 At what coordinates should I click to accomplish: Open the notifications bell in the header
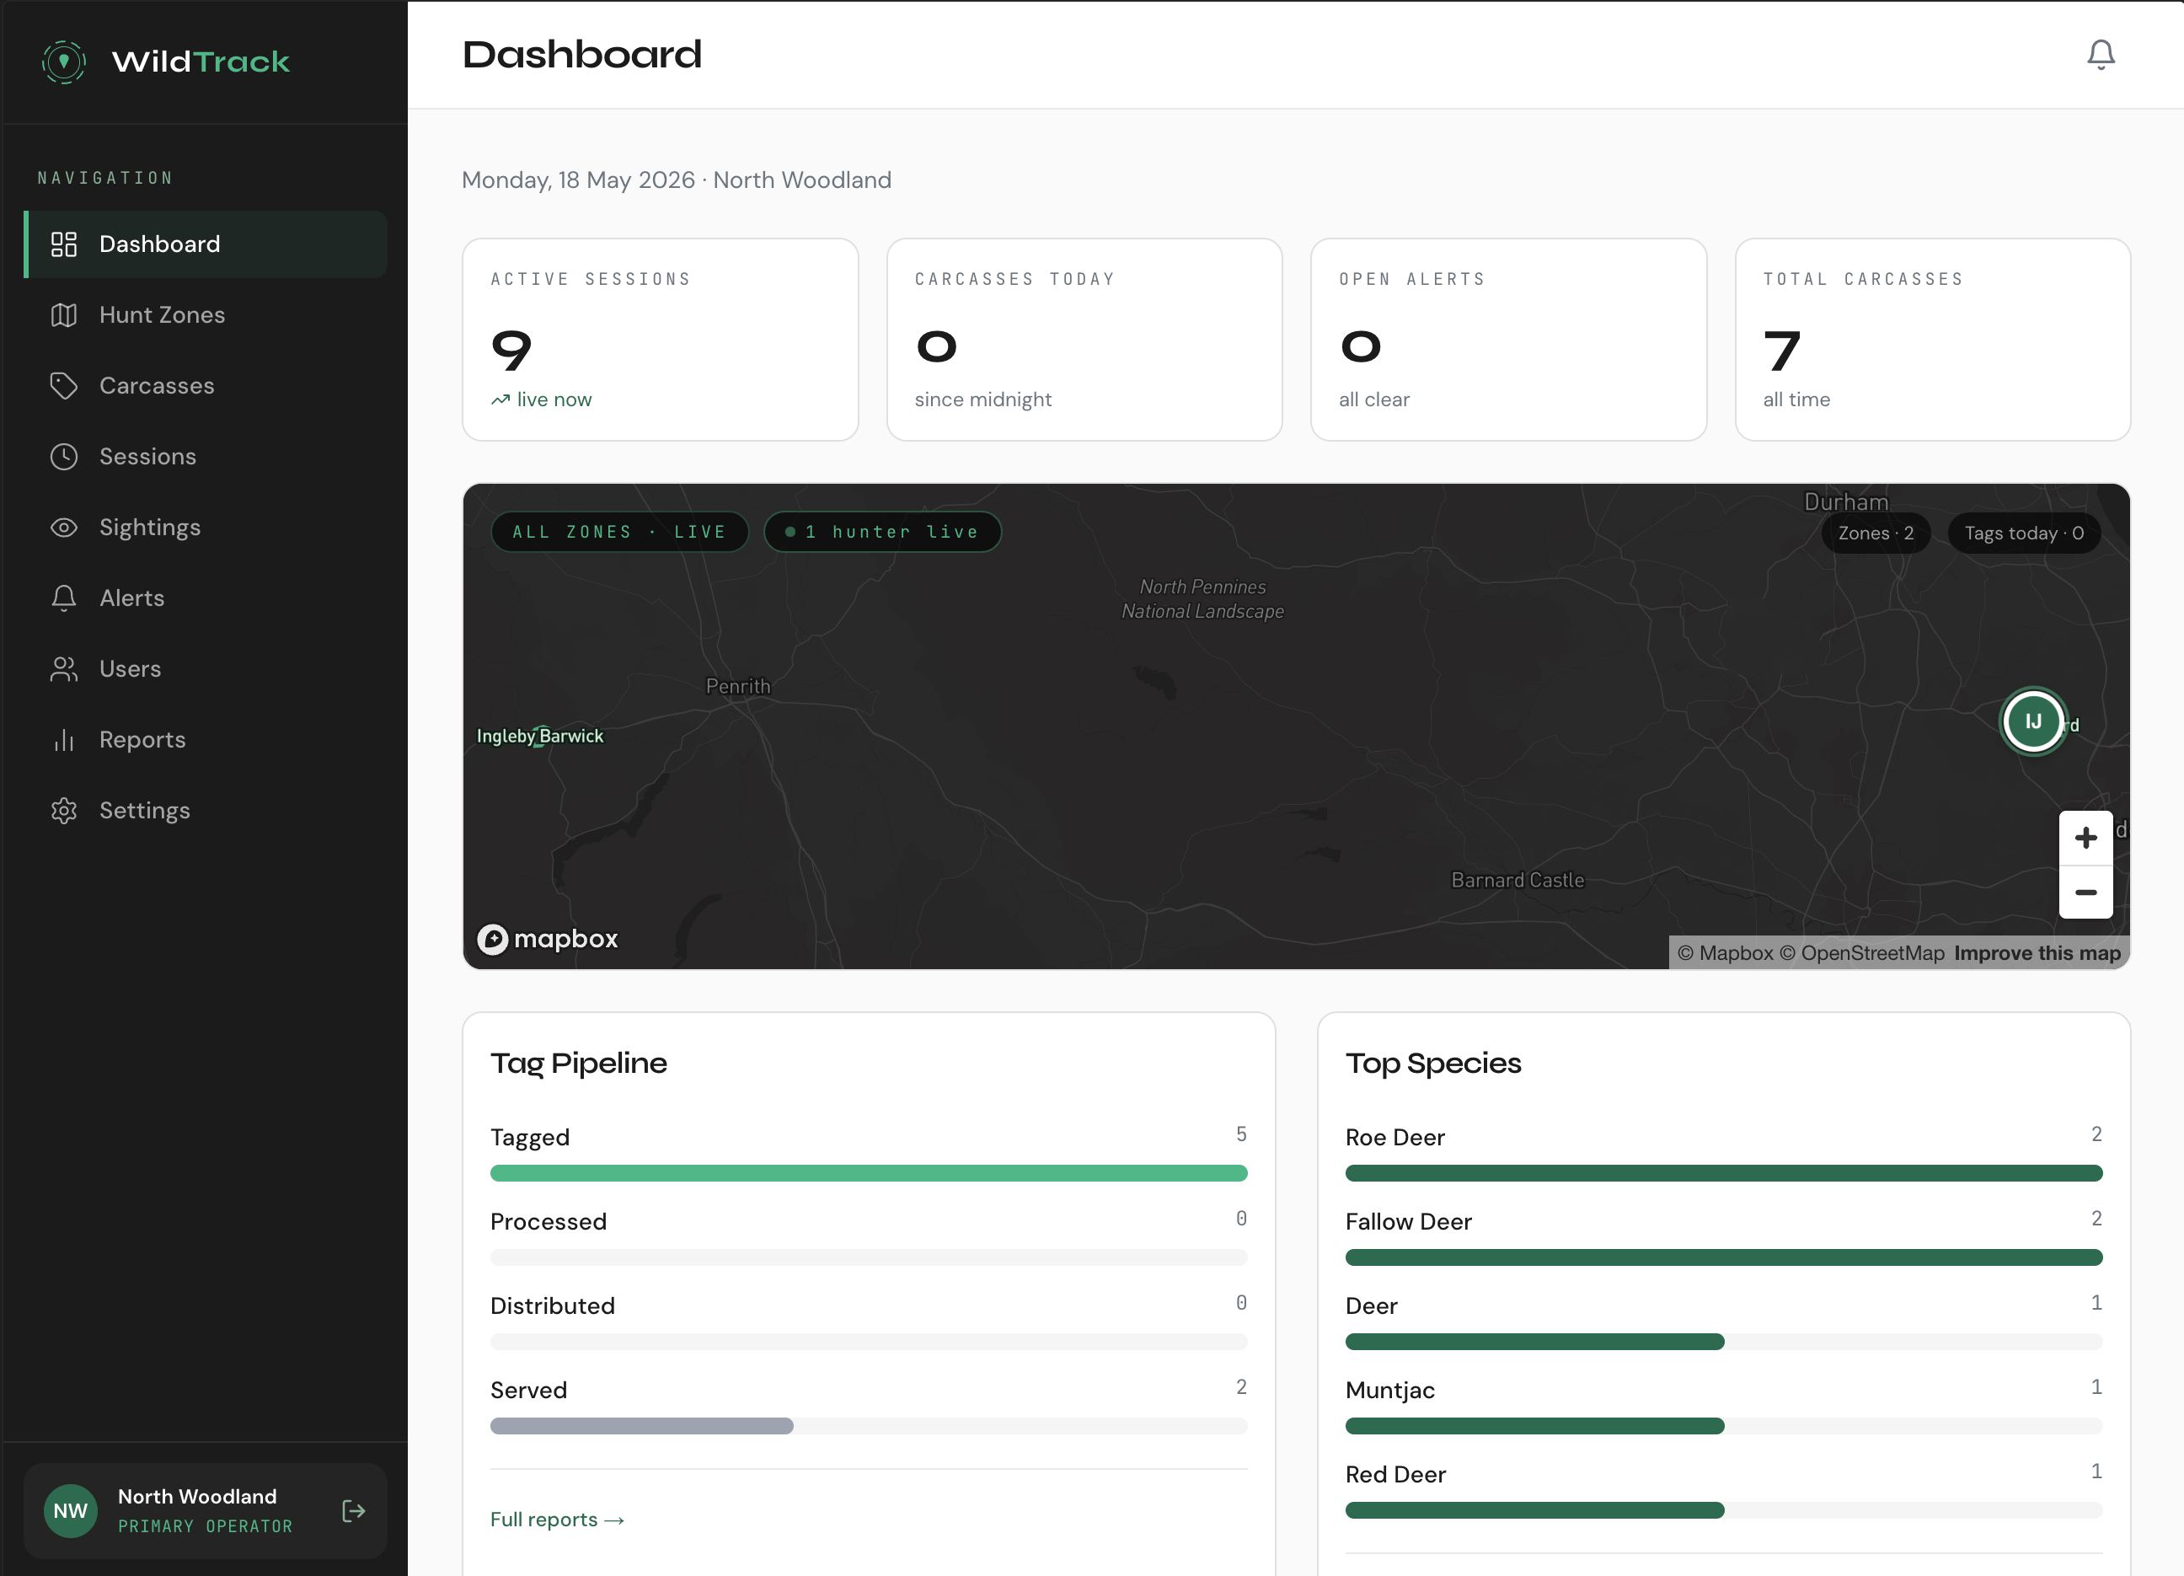coord(2101,54)
